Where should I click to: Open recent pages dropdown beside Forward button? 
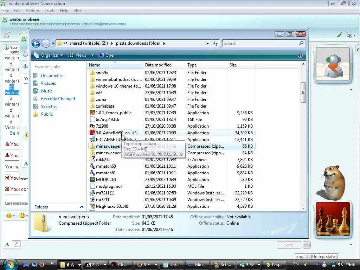(53, 43)
